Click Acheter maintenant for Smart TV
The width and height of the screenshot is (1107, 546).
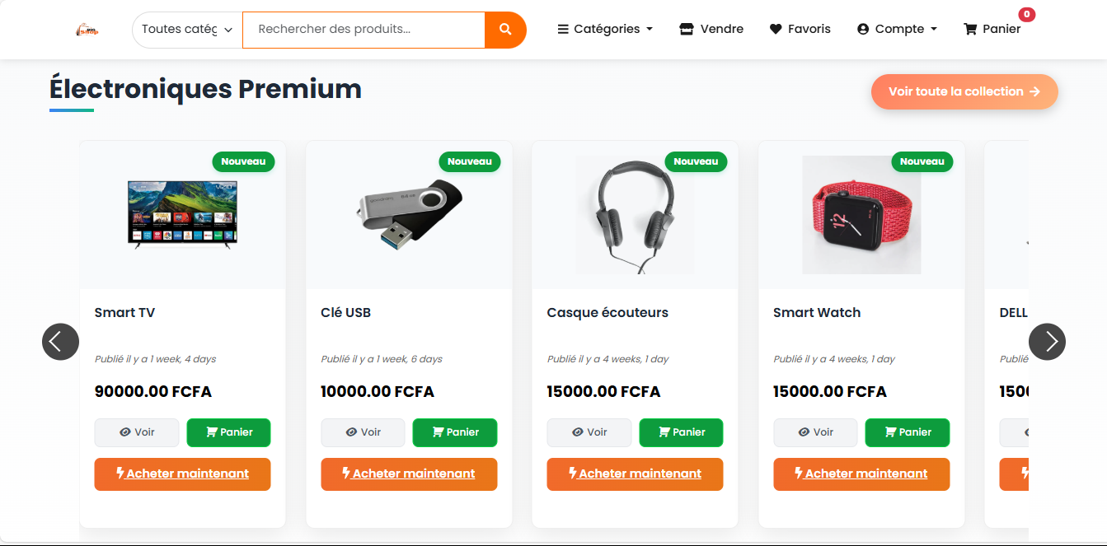coord(183,474)
